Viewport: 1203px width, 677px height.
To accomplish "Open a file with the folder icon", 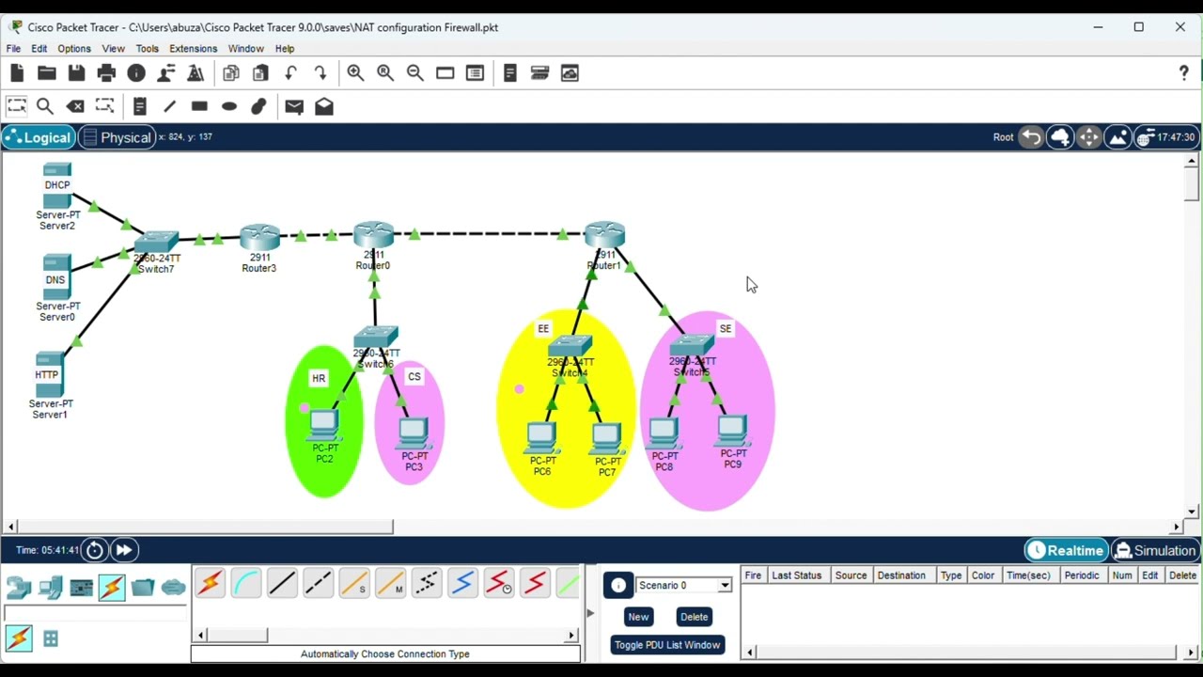I will tap(47, 73).
